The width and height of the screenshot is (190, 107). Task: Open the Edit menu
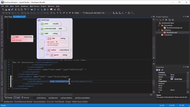[x=7, y=6]
